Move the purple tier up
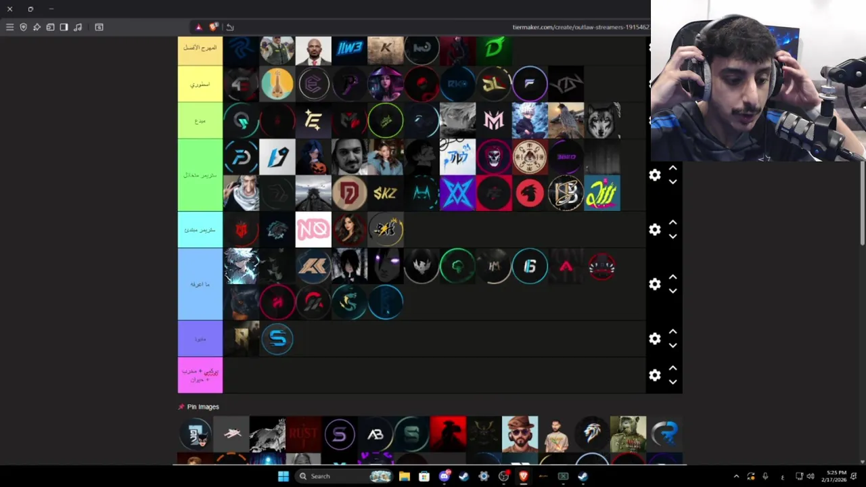The height and width of the screenshot is (487, 866). pyautogui.click(x=673, y=331)
